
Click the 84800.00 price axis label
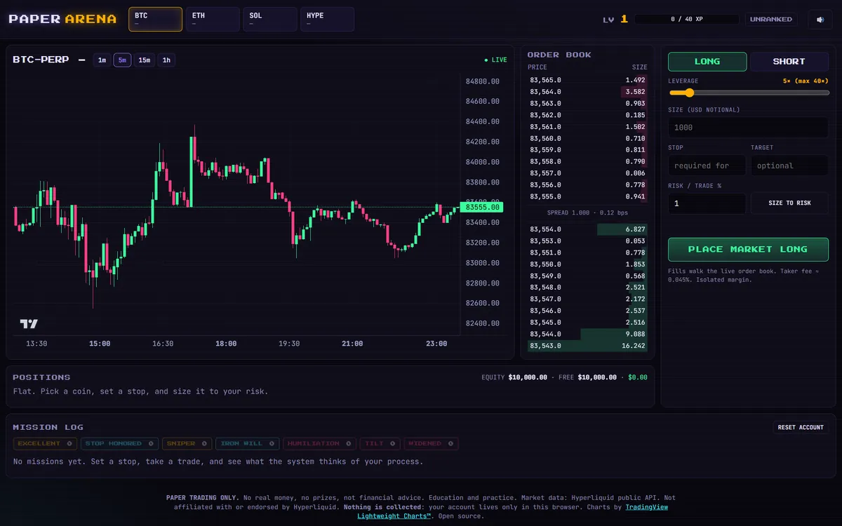[483, 81]
